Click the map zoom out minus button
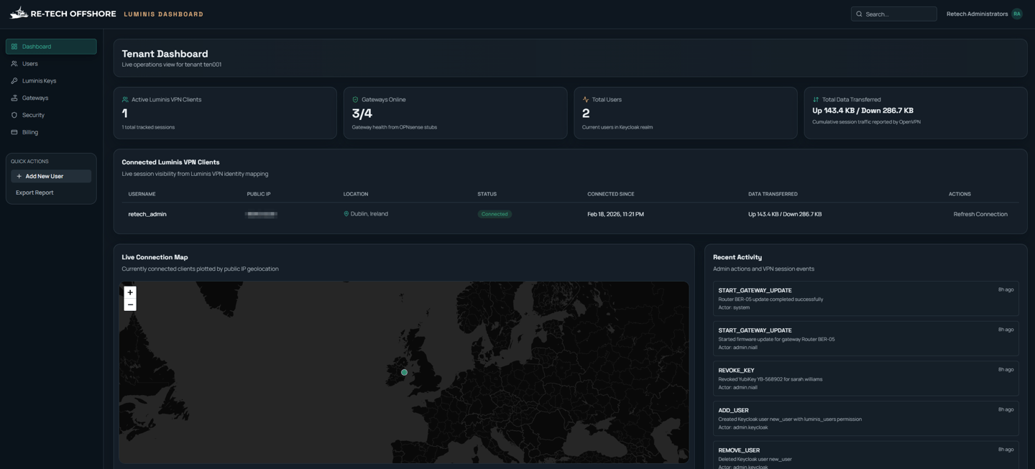 pos(130,305)
